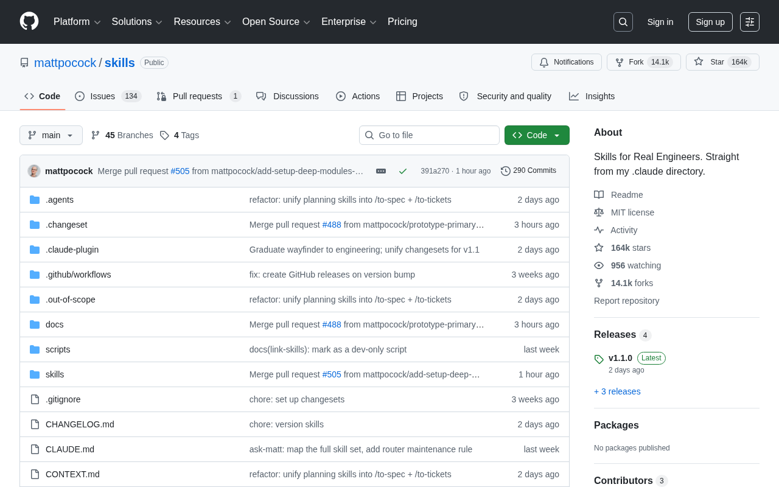
Task: Open commit hash 391a270
Action: pyautogui.click(x=435, y=171)
